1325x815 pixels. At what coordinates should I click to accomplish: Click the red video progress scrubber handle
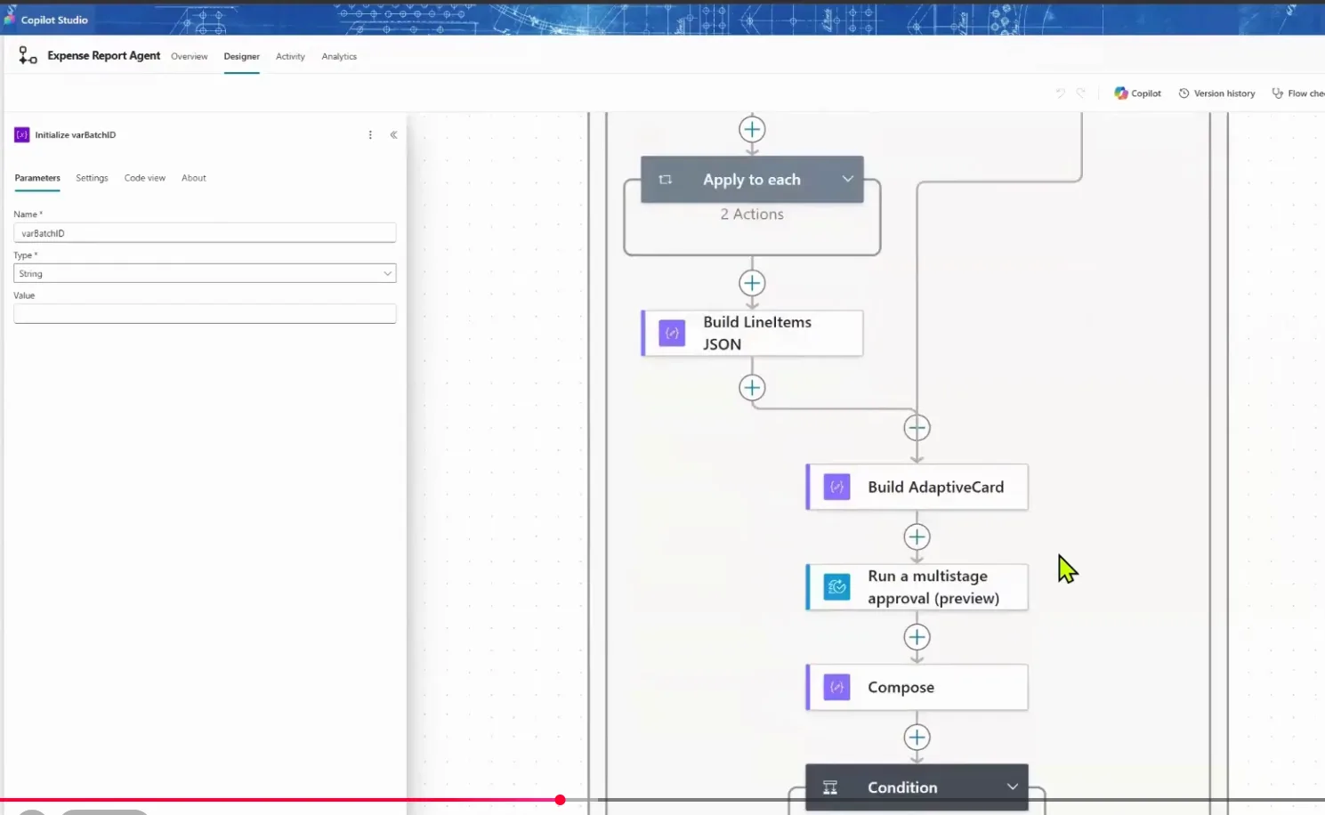point(560,800)
